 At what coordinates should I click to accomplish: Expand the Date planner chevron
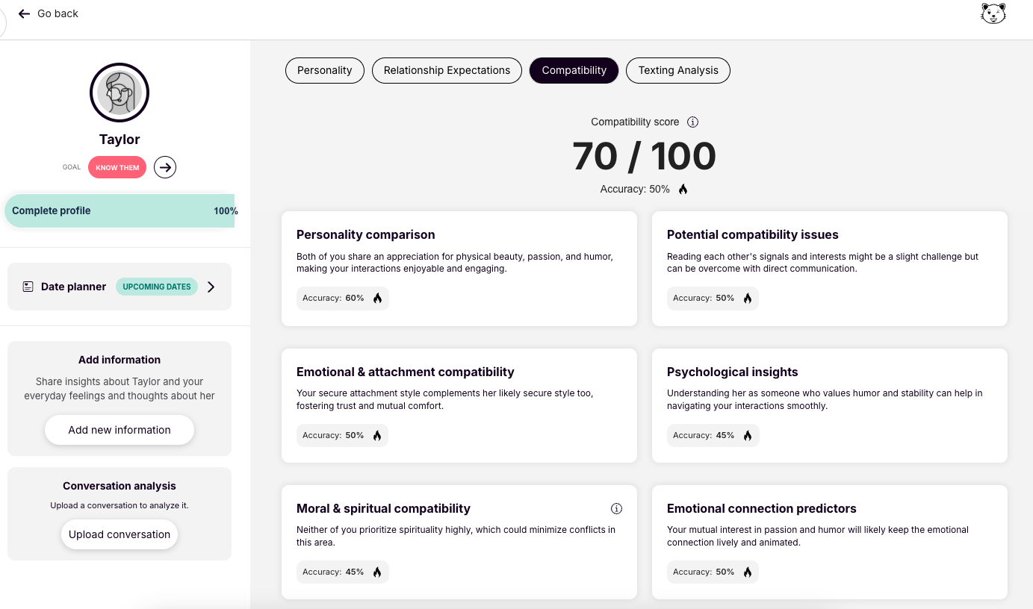211,287
